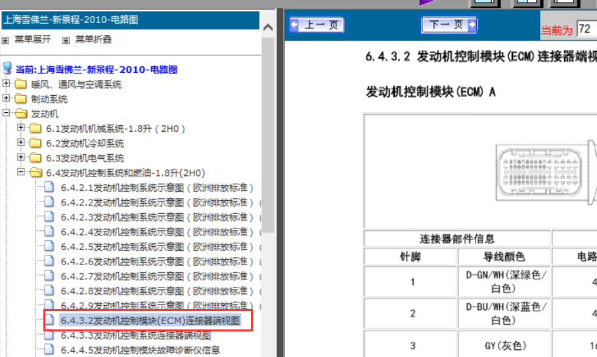The image size is (597, 357).
Task: Open root node 上海雪佛兰-新景程-2010-电路图
Action: [96, 70]
